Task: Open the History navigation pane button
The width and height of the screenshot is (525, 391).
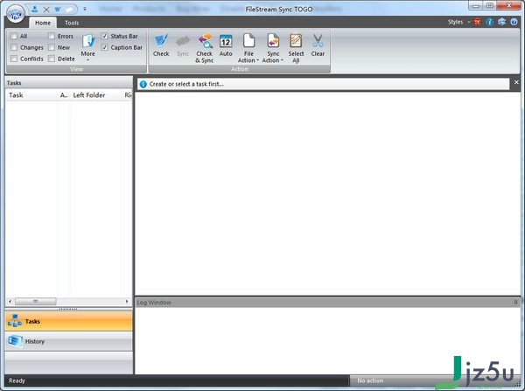Action: [x=68, y=341]
